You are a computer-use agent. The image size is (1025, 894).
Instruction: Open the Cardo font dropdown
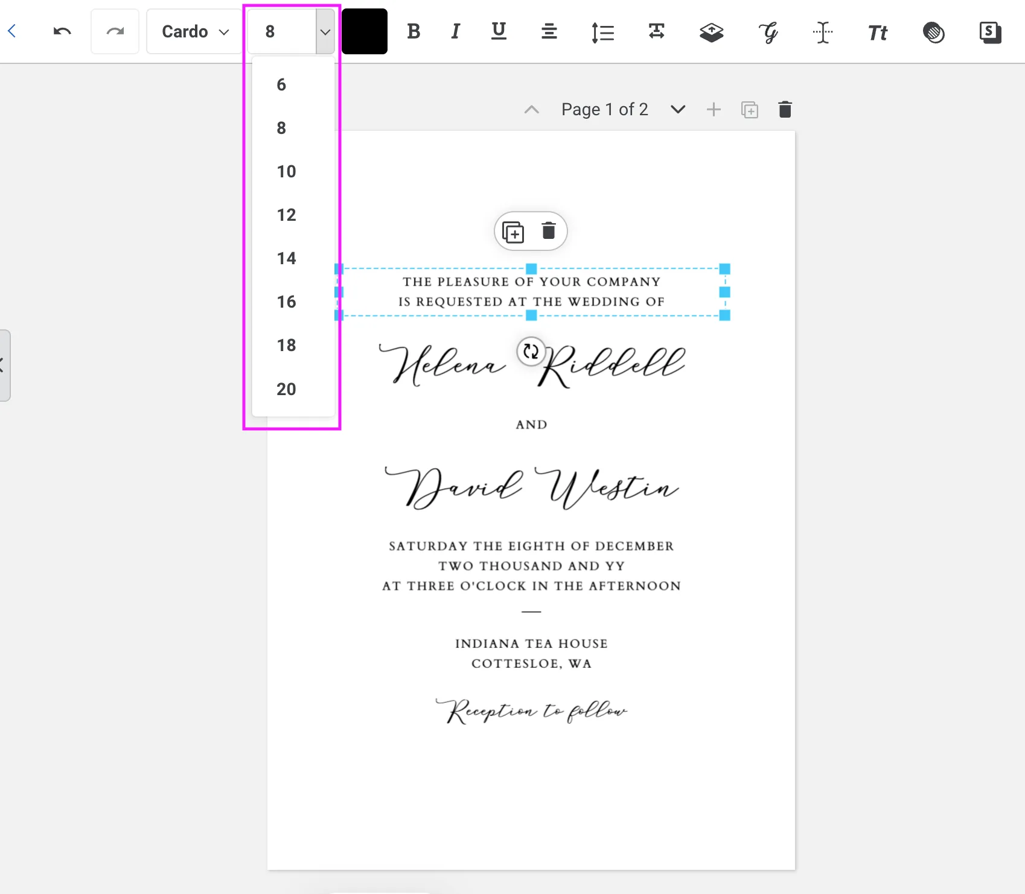click(x=193, y=31)
